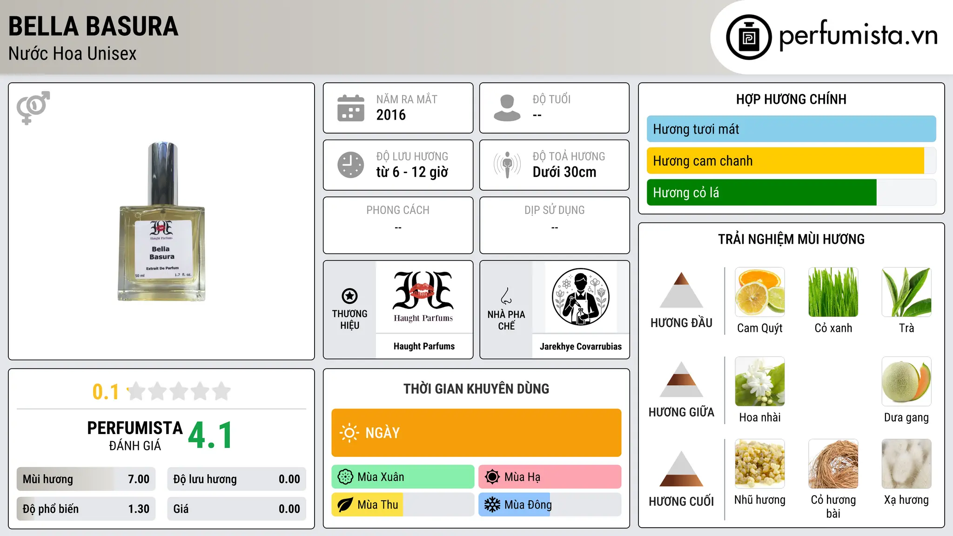
Task: Click the star badge icon above Thương hiệu
Action: tap(349, 296)
